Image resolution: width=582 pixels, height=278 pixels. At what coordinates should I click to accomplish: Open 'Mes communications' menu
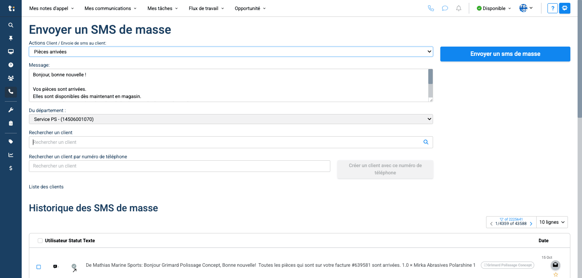(x=110, y=8)
